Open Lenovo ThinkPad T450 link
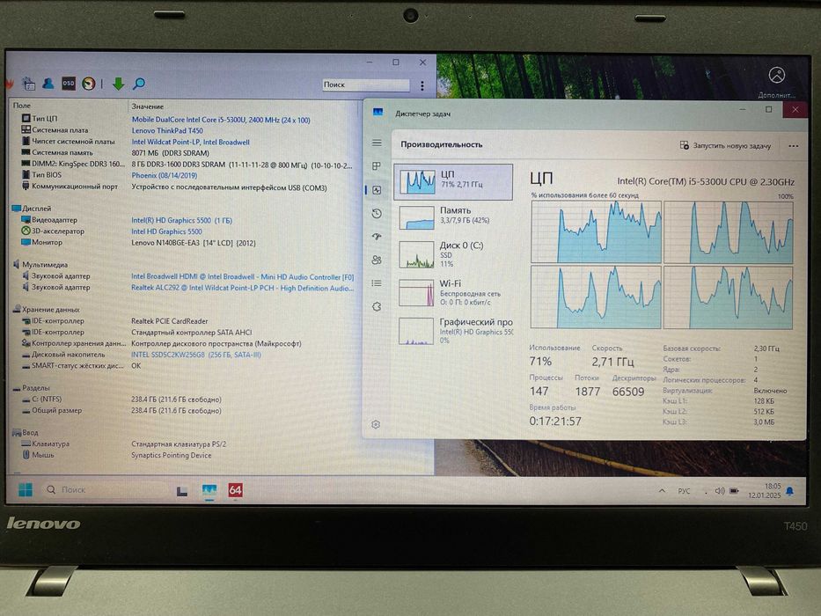The image size is (821, 616). tap(167, 131)
